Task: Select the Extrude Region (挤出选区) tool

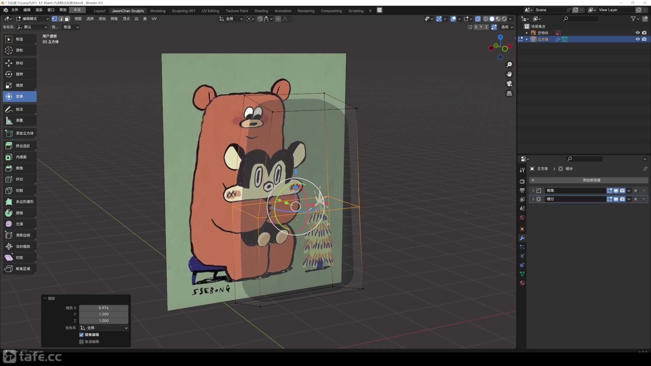Action: pyautogui.click(x=20, y=146)
